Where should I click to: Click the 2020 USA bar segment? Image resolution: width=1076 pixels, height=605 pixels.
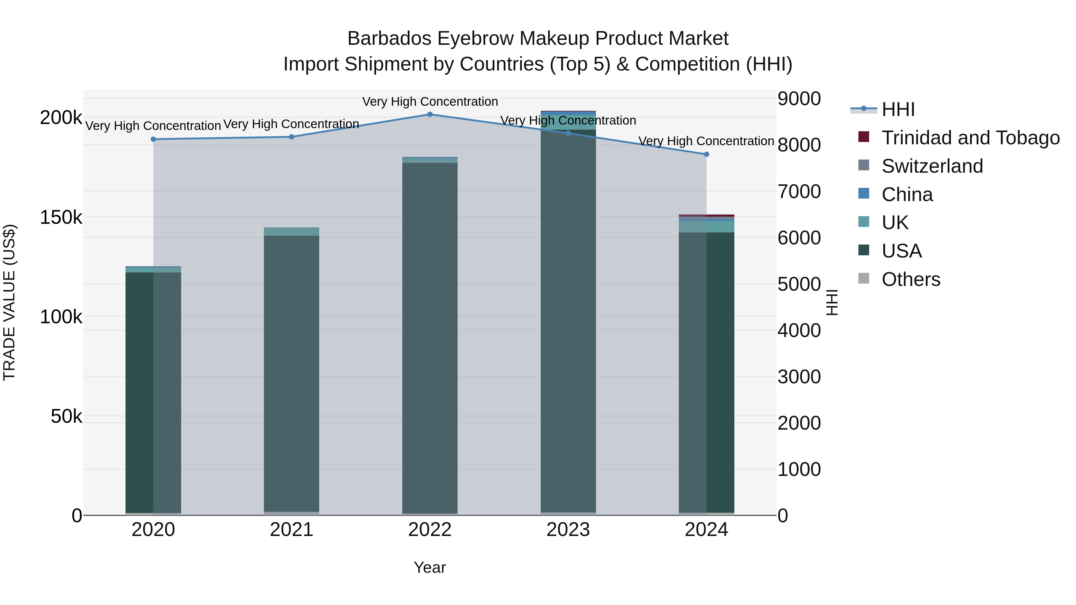click(x=153, y=393)
